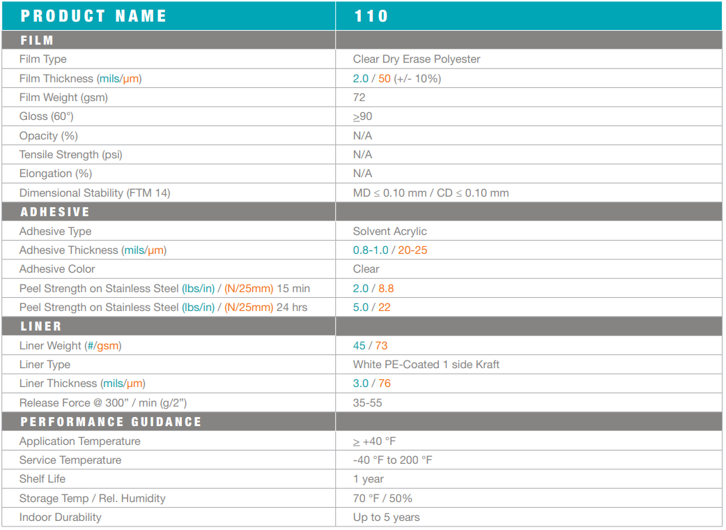726x530 pixels.
Task: Select the N/A value for Elongation
Action: tap(362, 174)
